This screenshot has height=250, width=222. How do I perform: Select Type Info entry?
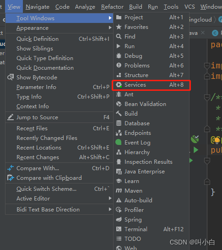59,97
